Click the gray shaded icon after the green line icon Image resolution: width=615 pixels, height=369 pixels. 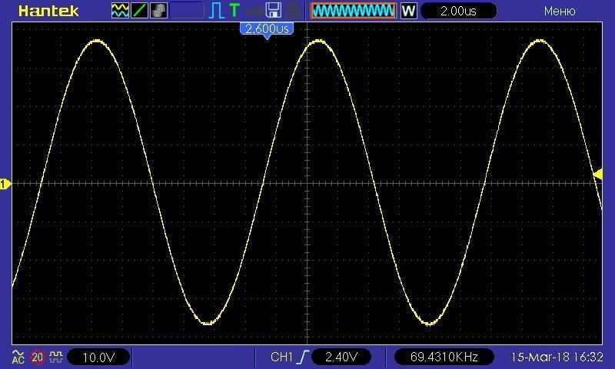[158, 11]
